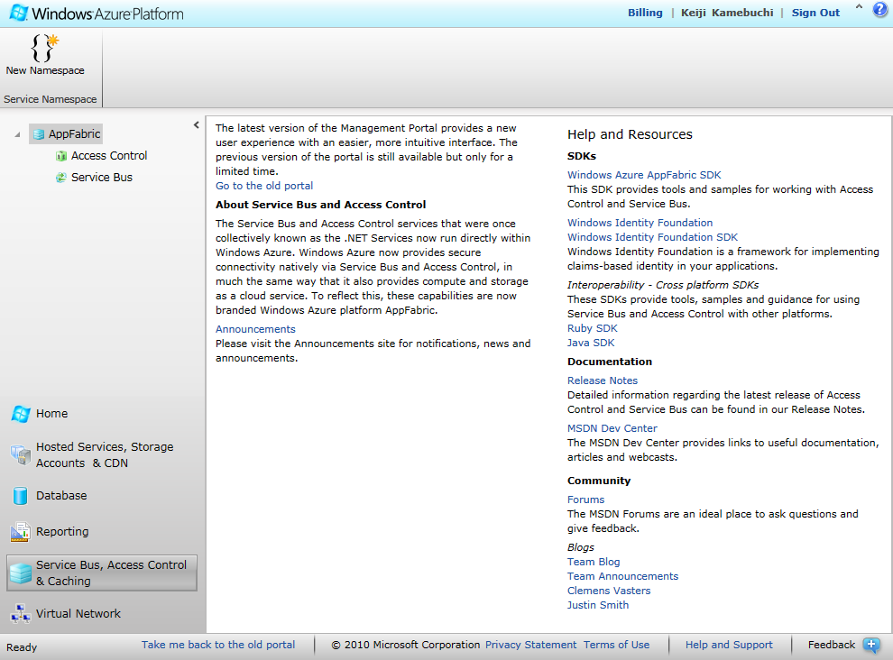Open help via the question mark icon
This screenshot has width=893, height=660.
[x=879, y=11]
